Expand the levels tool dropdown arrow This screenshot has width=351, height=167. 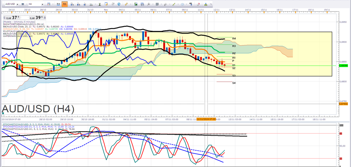(161, 4)
